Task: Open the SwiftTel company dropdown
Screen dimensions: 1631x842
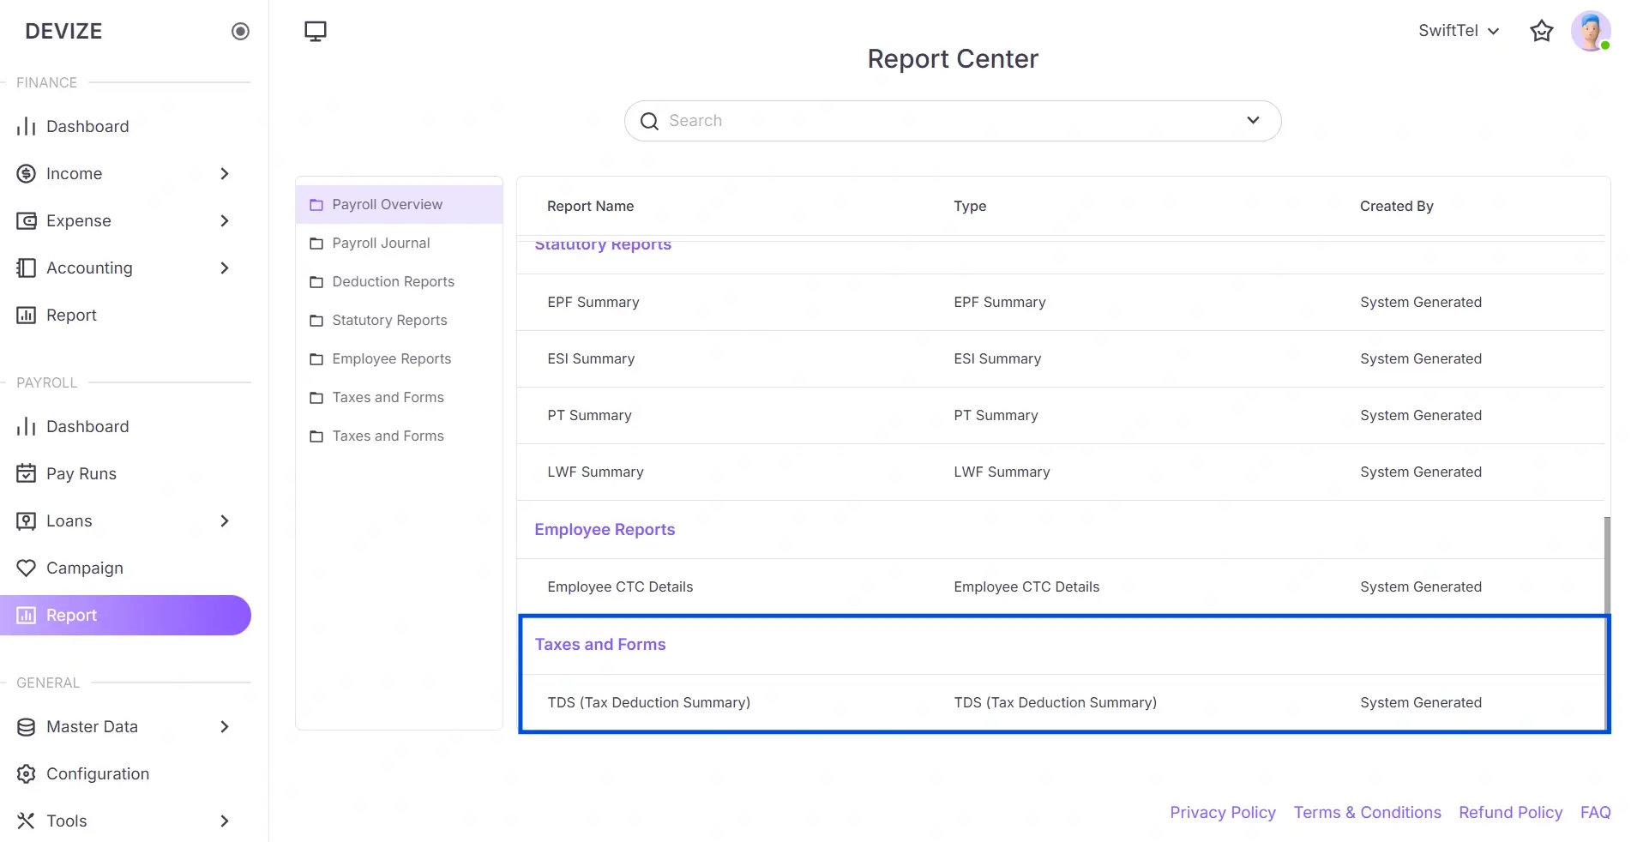Action: 1459,31
